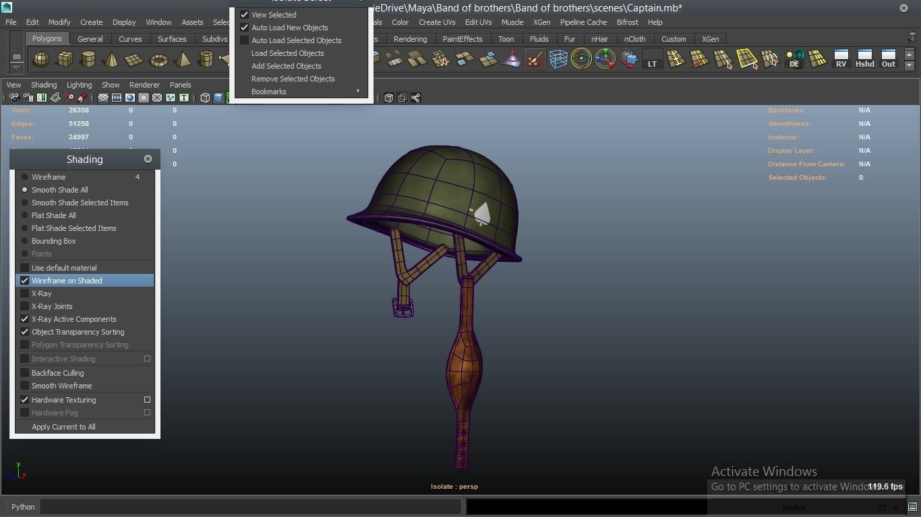Open the panel Renderer menu
Image resolution: width=921 pixels, height=517 pixels.
pos(144,85)
